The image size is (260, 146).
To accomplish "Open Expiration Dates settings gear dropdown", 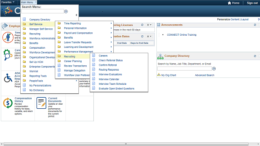I will coord(149,36).
